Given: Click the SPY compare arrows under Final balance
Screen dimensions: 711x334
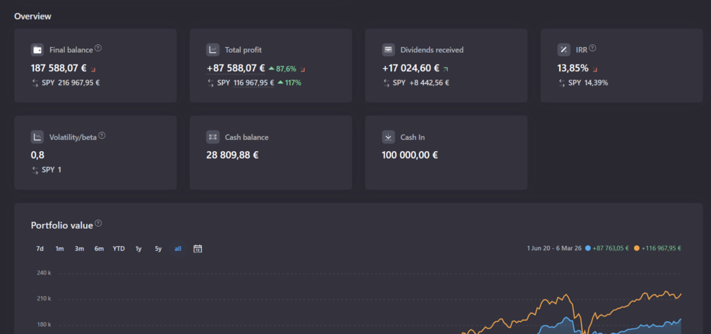Looking at the screenshot, I should click(x=35, y=83).
